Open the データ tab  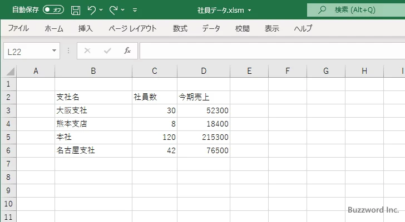211,28
